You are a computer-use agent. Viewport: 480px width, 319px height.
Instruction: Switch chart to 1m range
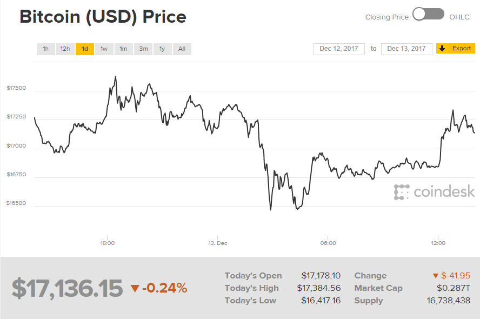click(x=123, y=49)
